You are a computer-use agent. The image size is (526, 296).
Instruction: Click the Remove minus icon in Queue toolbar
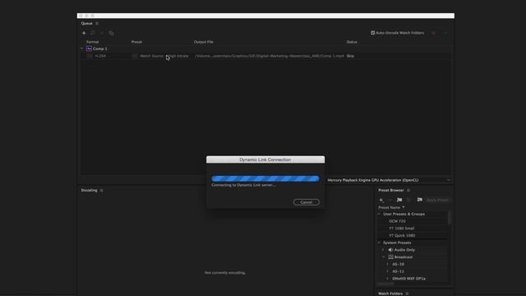102,33
